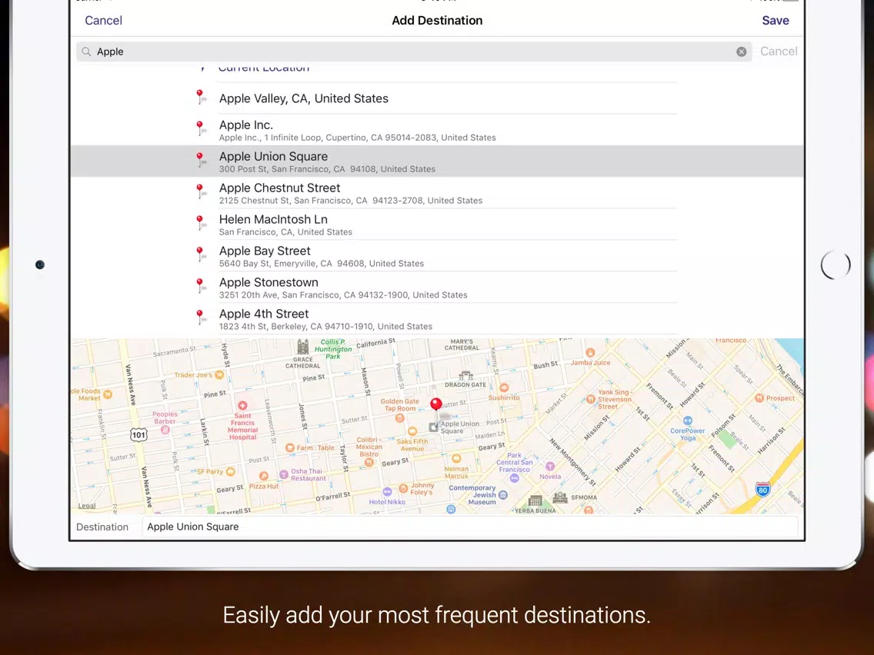
Task: Select the Apple Union Square result
Action: pos(437,161)
